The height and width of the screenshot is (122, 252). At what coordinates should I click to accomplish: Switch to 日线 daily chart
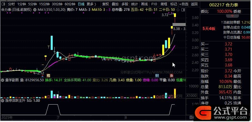click(81, 4)
